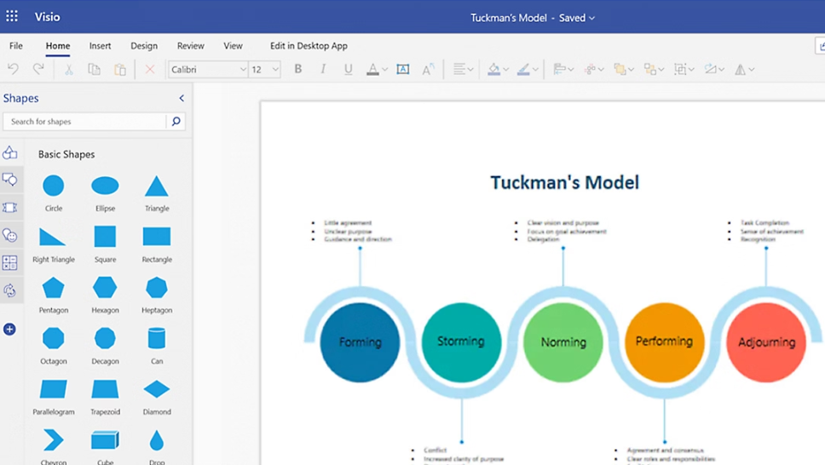Collapse the Shapes panel with the chevron
825x465 pixels.
click(x=182, y=99)
